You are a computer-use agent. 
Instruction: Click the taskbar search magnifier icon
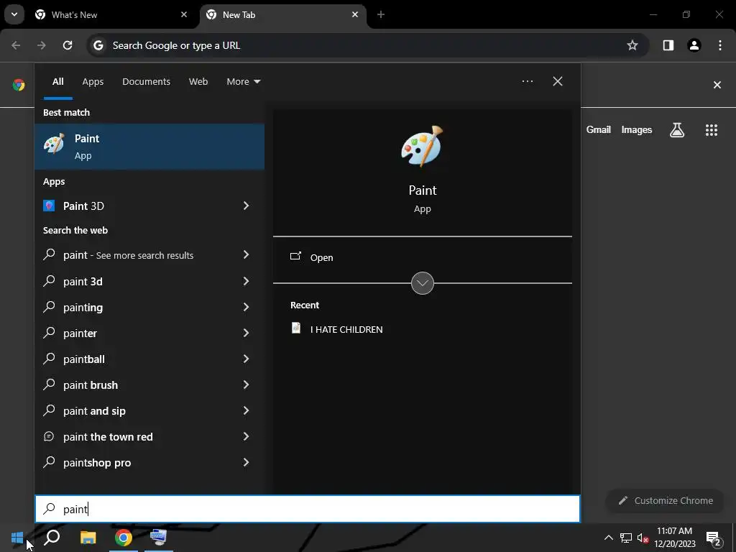pos(52,538)
